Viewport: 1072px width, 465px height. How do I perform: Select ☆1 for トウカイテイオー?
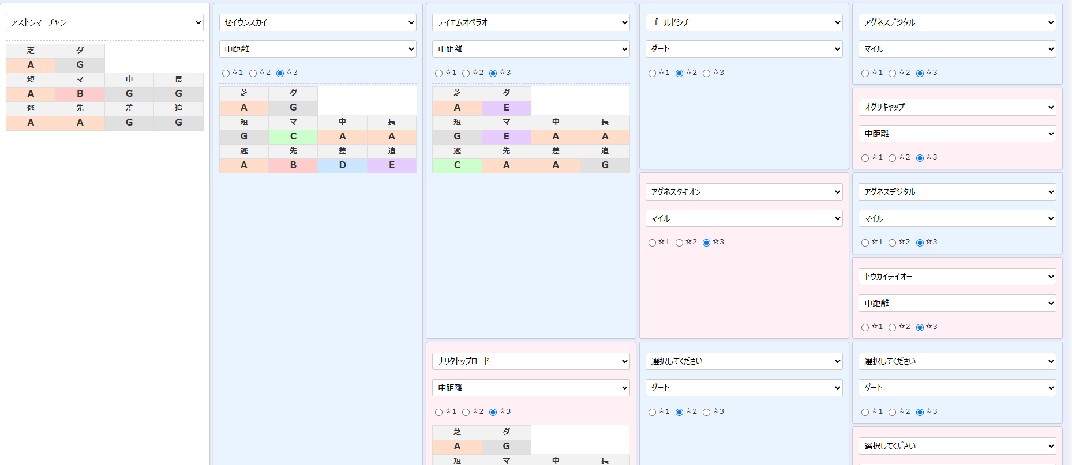(x=865, y=327)
